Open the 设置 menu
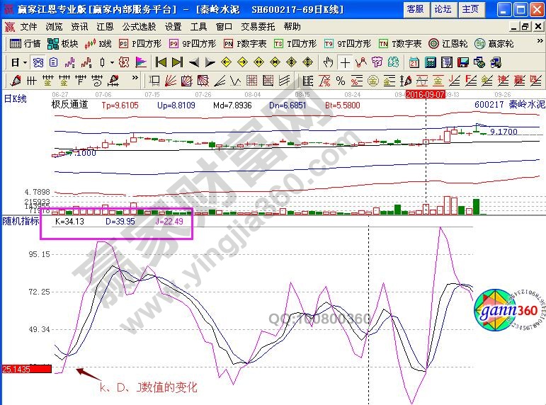Image resolution: width=546 pixels, height=405 pixels. tap(173, 27)
